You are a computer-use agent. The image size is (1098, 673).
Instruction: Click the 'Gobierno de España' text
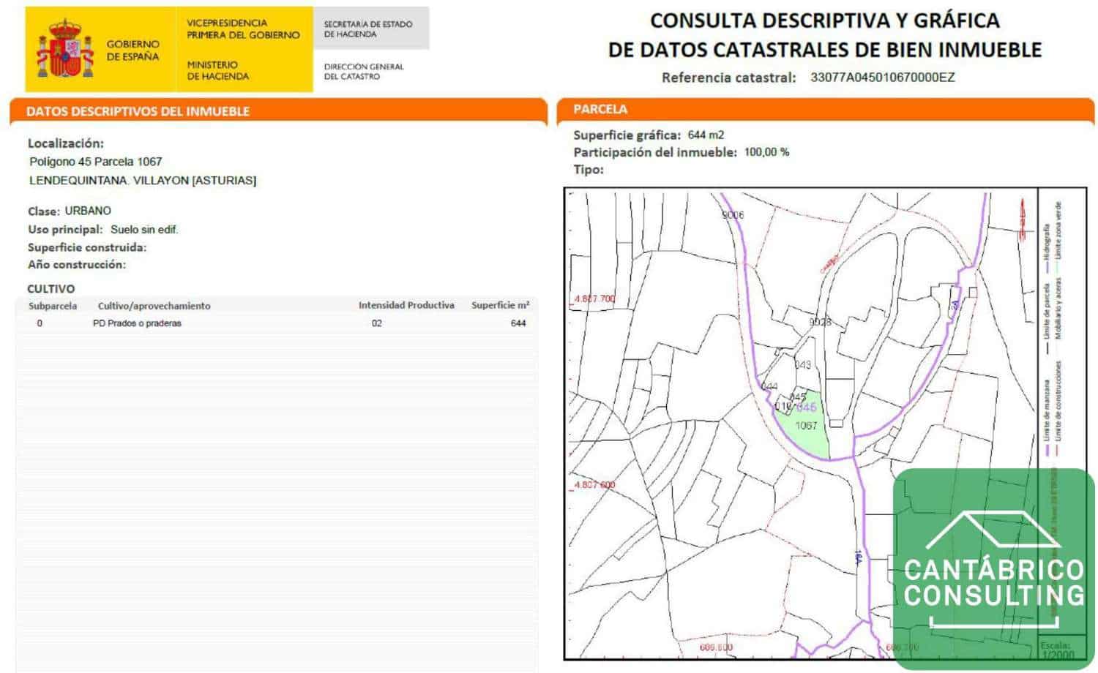(x=132, y=50)
